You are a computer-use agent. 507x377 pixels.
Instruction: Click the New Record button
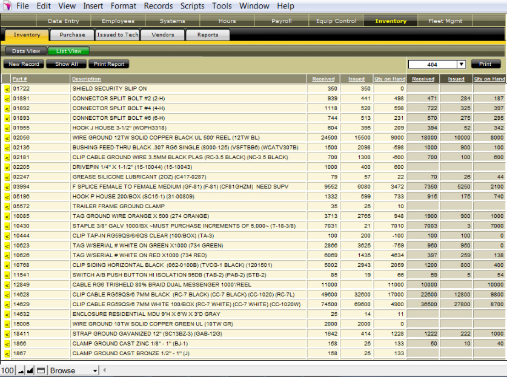24,64
